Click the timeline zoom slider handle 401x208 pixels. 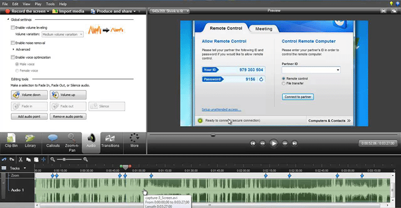64,159
